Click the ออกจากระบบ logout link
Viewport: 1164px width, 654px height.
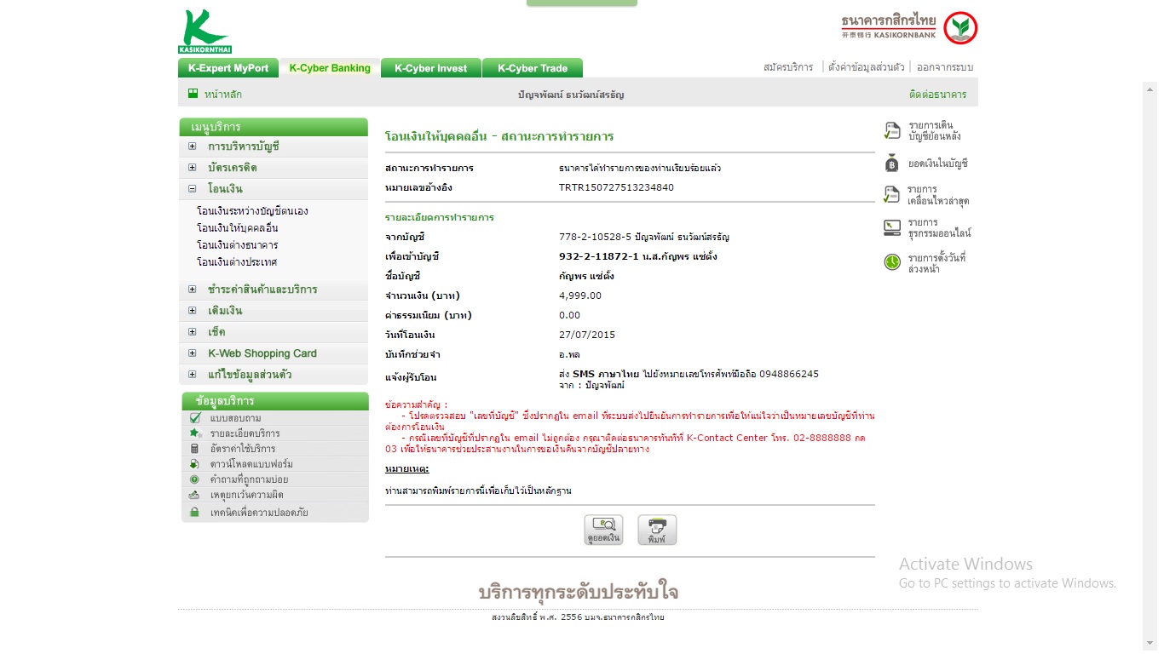click(944, 67)
